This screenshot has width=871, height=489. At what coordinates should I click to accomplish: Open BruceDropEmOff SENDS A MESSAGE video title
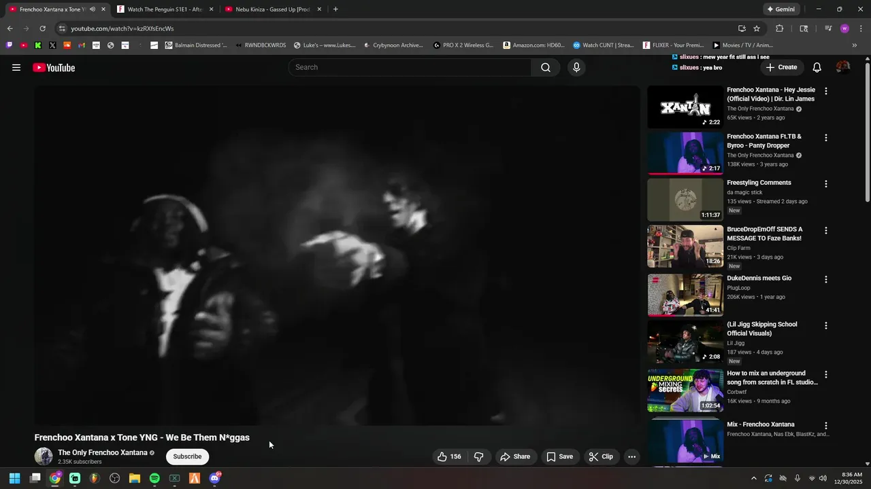(x=765, y=234)
